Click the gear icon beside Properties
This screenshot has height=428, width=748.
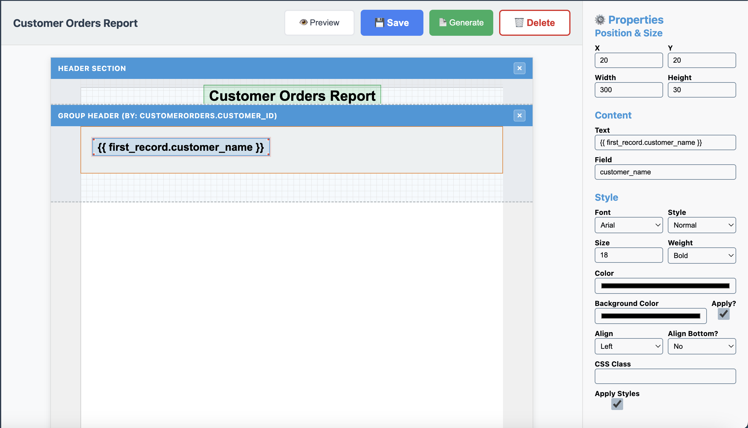[x=600, y=20]
